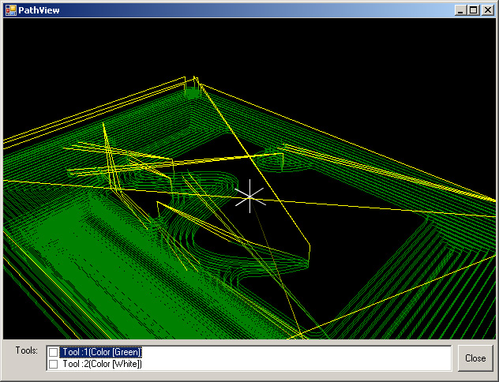
Task: Click the S-shaped green contour below the crosshair
Action: click(237, 253)
